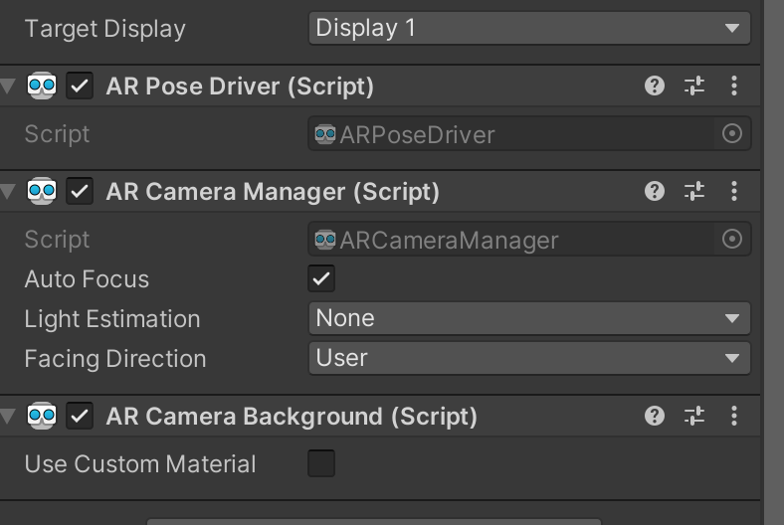This screenshot has height=525, width=784.
Task: Open help for AR Camera Background
Action: [655, 416]
